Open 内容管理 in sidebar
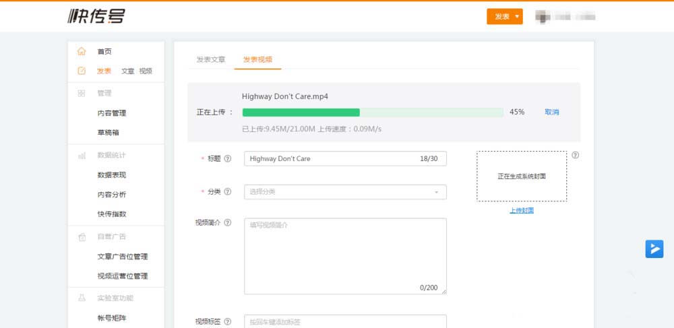 coord(112,113)
